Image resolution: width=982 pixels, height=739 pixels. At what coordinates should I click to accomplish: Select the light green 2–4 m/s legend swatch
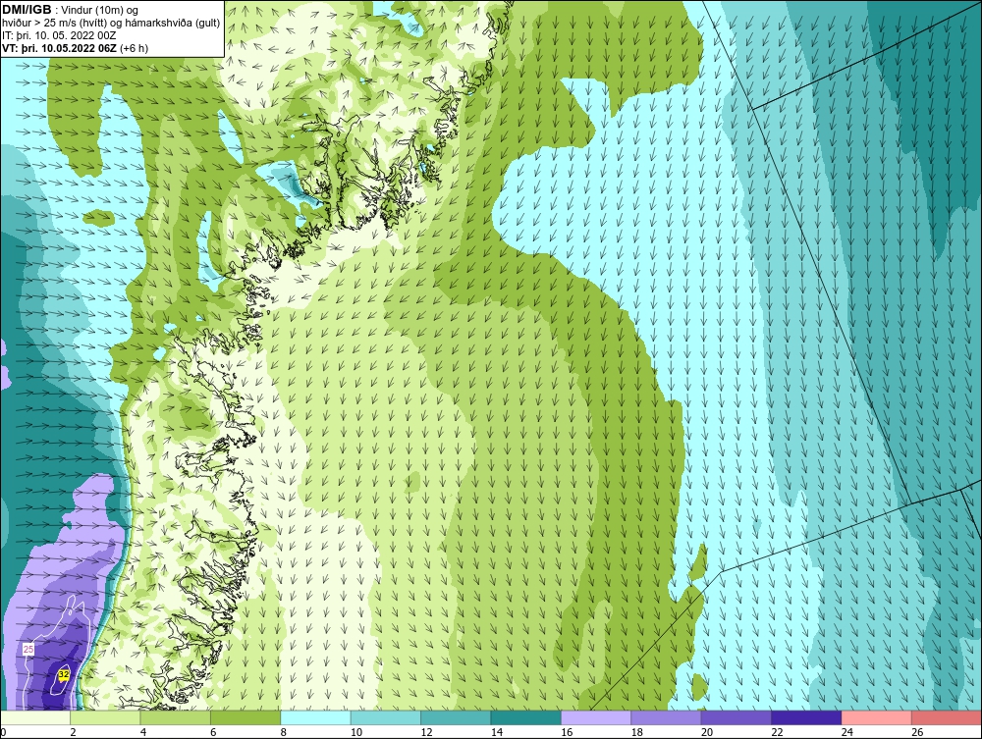point(105,717)
